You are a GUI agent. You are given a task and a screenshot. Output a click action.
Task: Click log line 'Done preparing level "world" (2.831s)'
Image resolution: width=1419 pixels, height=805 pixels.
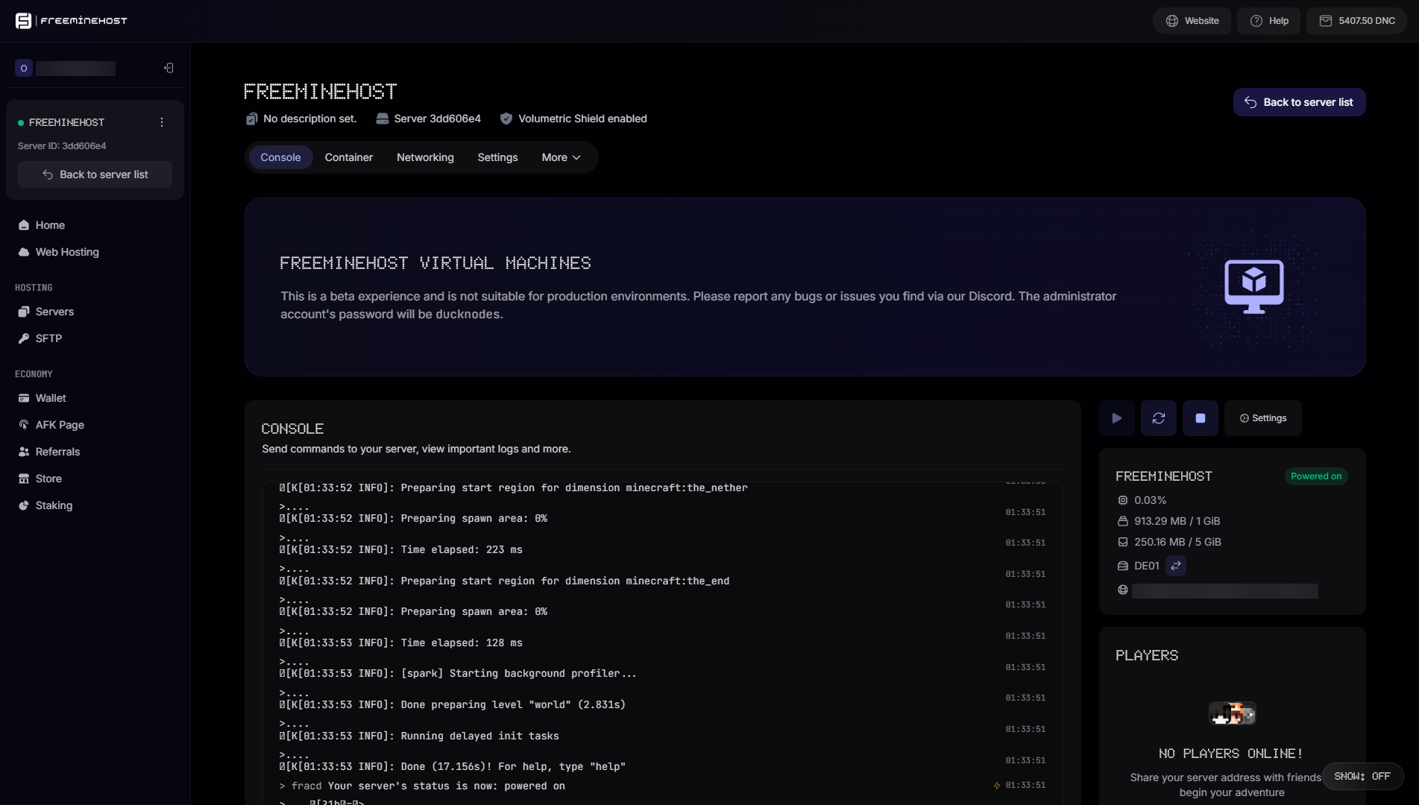tap(513, 704)
